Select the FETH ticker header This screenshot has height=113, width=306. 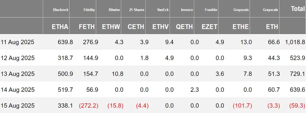87,27
